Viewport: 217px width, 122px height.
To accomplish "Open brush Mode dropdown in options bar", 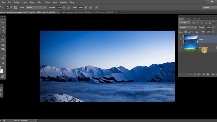I will point(36,7).
